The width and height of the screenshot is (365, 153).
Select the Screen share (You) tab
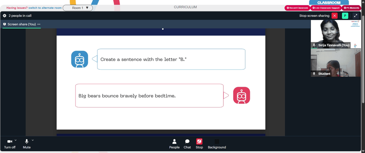point(22,24)
